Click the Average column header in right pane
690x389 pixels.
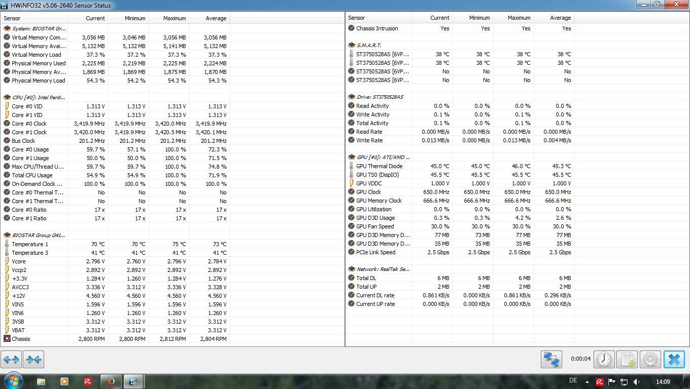click(x=554, y=18)
